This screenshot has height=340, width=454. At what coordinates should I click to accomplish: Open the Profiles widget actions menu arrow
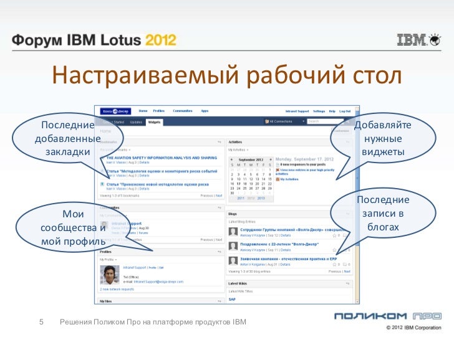(x=220, y=252)
